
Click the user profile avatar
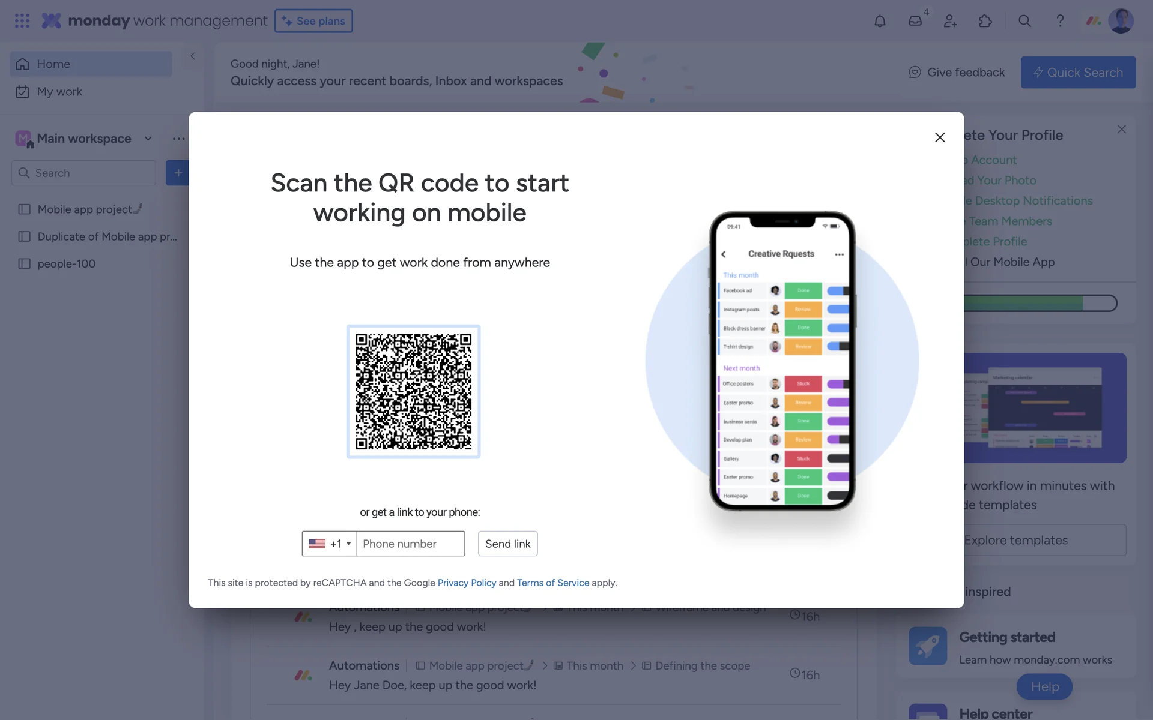pos(1120,21)
